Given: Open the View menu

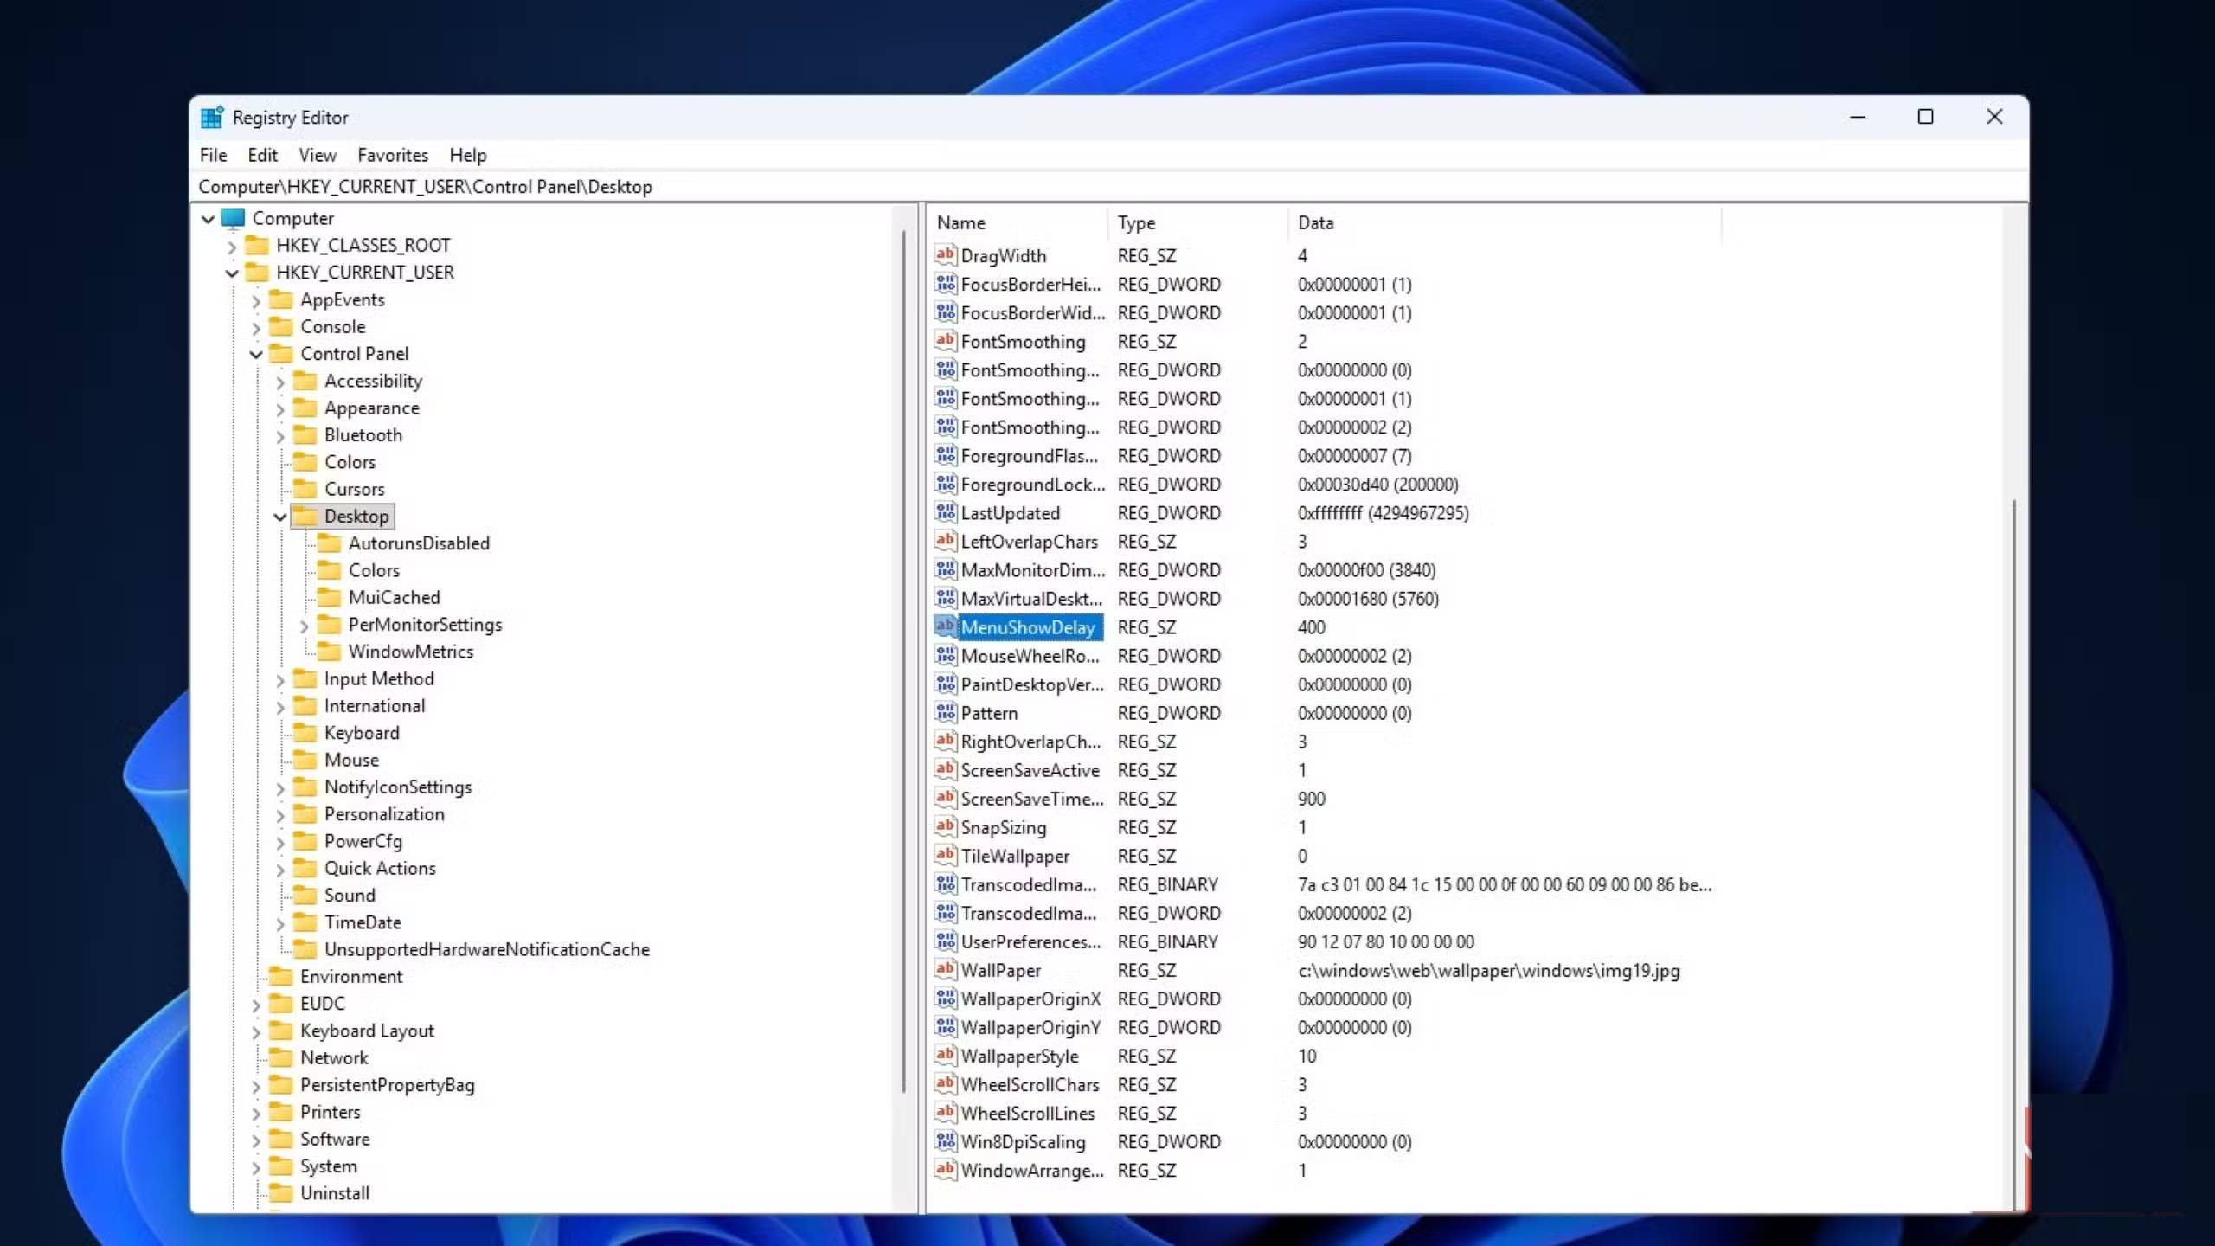Looking at the screenshot, I should pos(317,155).
